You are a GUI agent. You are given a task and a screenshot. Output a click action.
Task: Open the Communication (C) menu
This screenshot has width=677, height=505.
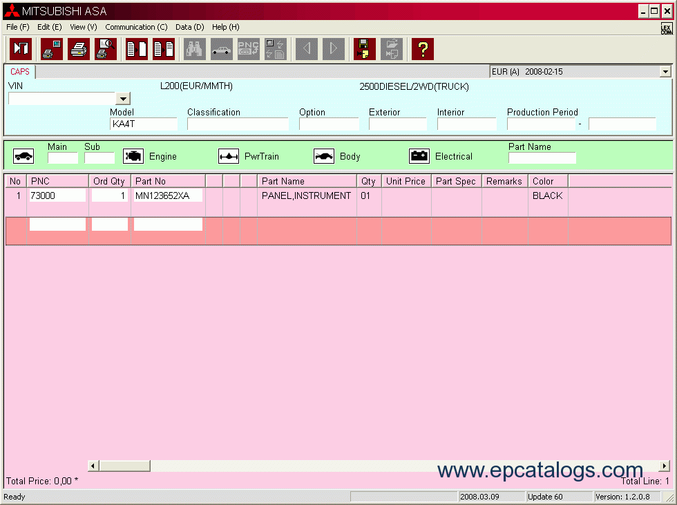(x=136, y=27)
